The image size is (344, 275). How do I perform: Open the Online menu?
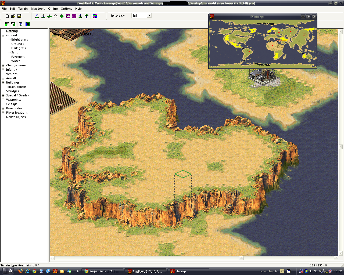(x=53, y=9)
